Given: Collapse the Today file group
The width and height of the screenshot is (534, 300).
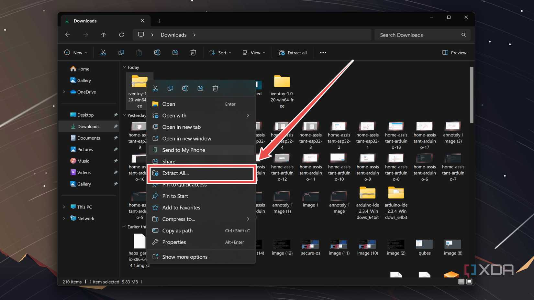Looking at the screenshot, I should tap(124, 67).
